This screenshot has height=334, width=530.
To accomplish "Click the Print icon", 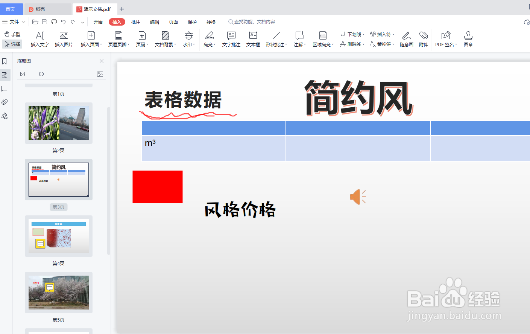I will coord(54,22).
